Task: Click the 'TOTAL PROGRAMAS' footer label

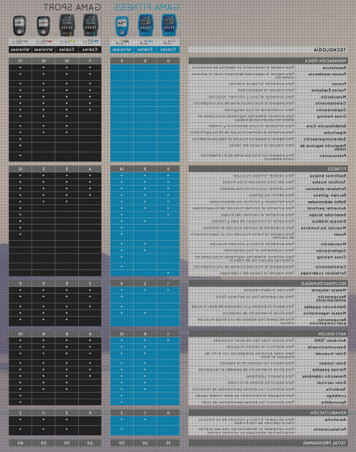Action: tap(324, 443)
